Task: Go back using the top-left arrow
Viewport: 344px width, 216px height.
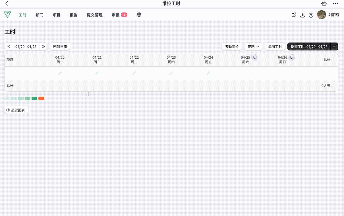Action: click(x=7, y=4)
